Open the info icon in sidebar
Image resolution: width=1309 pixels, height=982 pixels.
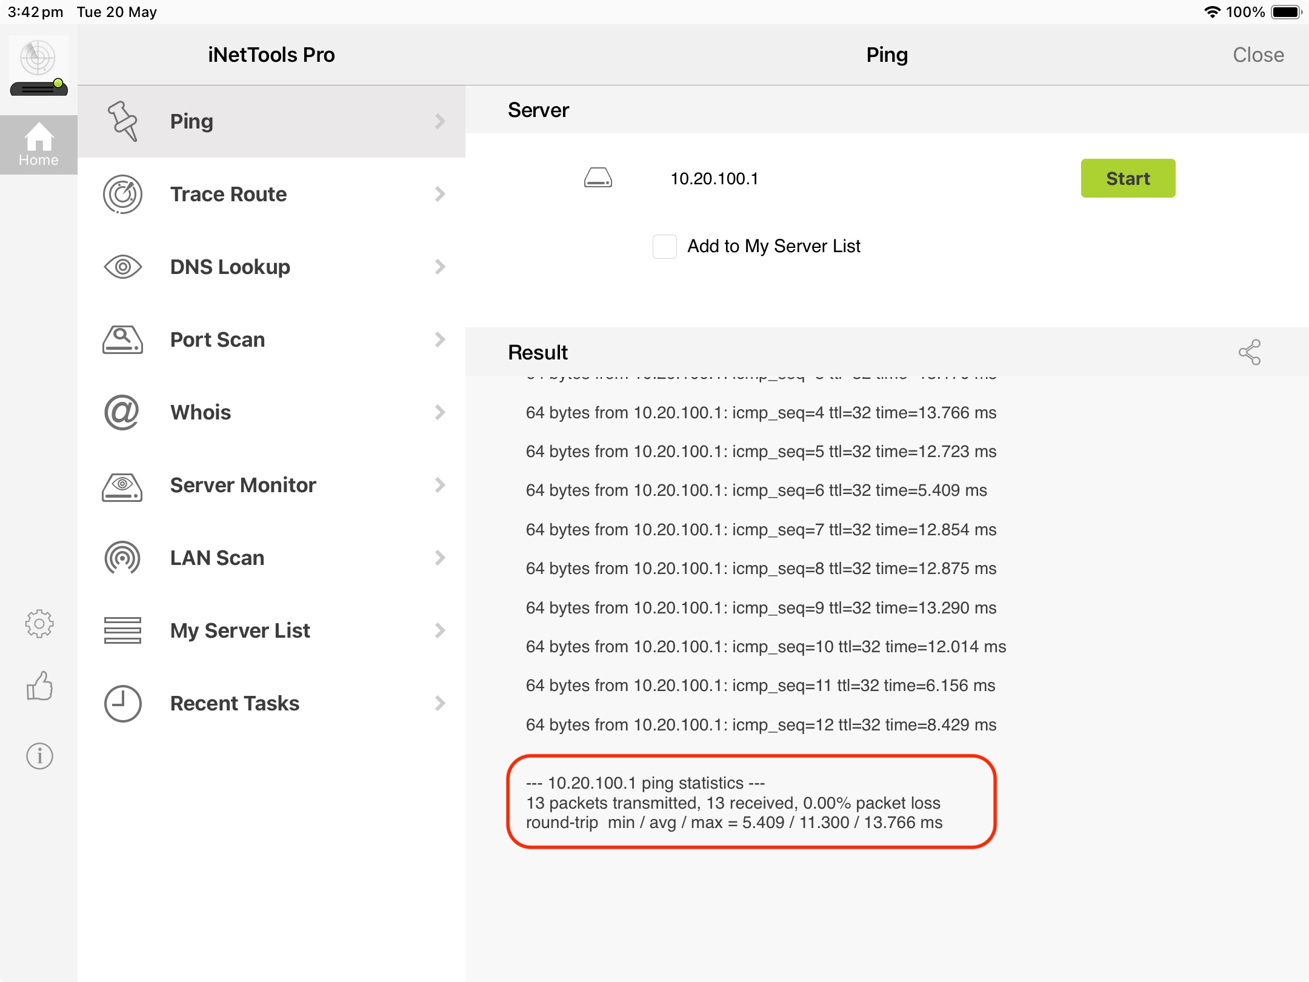pos(39,756)
